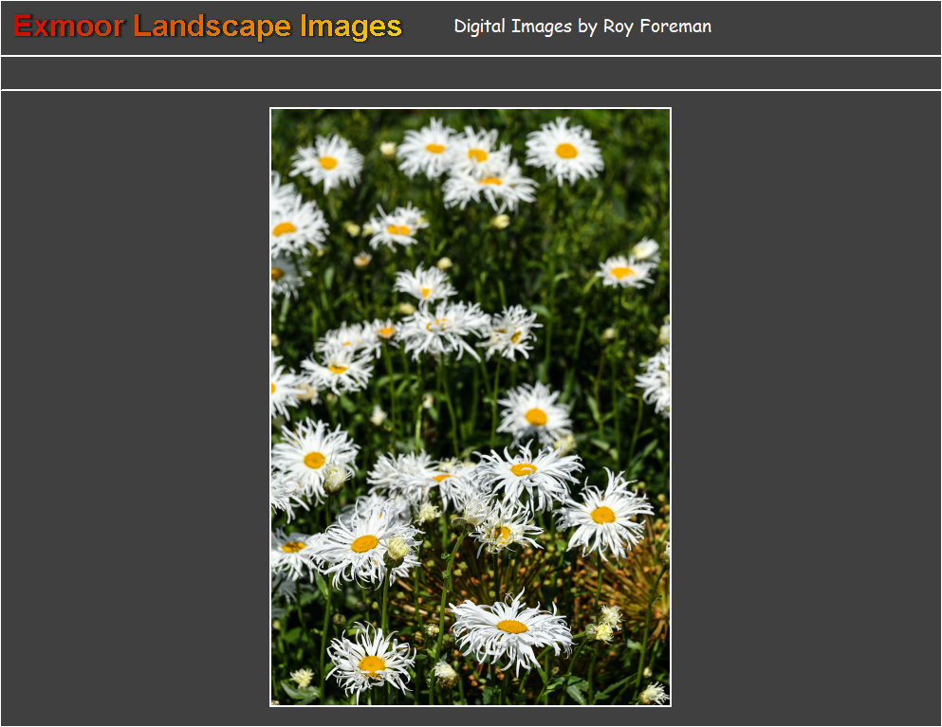Click the daisy in the photo's top left corner
This screenshot has width=942, height=727.
pyautogui.click(x=326, y=162)
